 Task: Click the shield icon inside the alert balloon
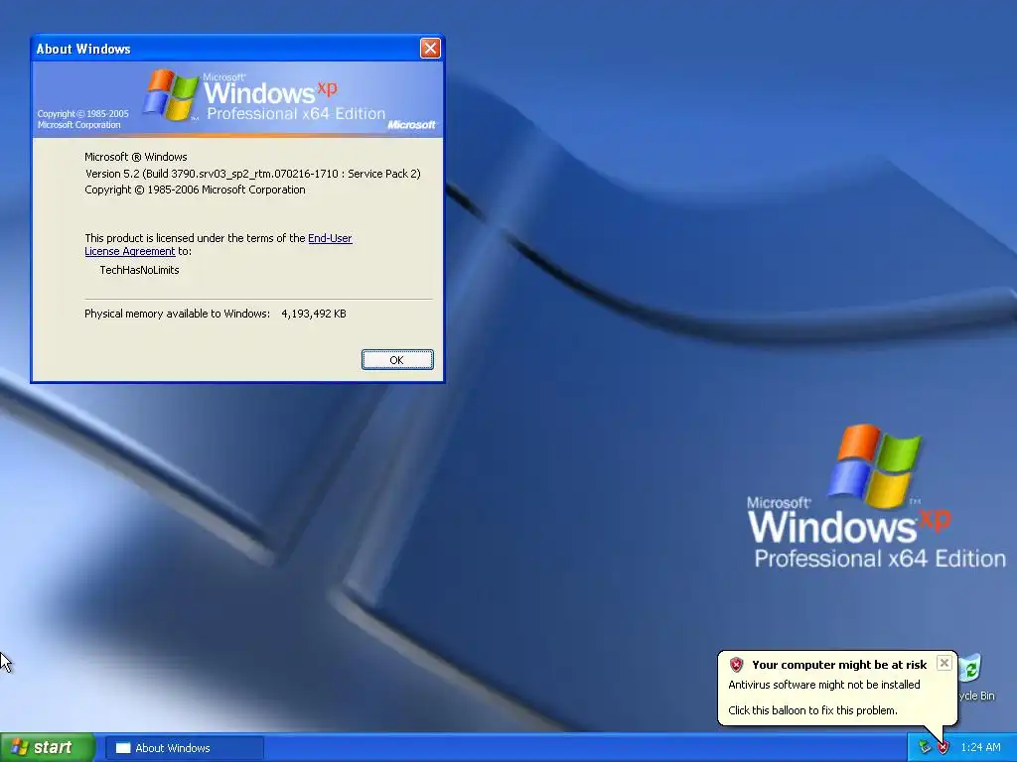tap(736, 664)
